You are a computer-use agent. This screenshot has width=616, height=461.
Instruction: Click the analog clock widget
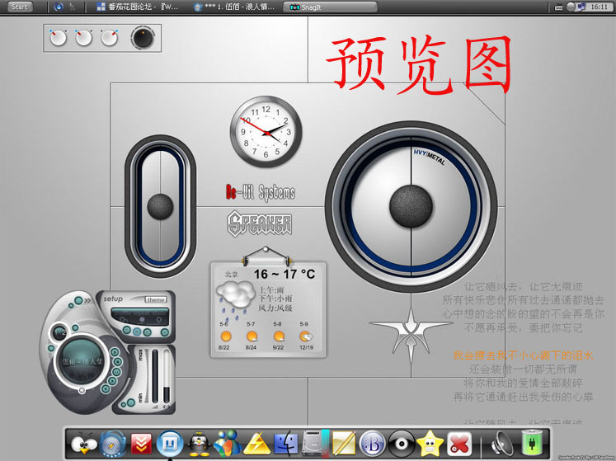pos(266,129)
